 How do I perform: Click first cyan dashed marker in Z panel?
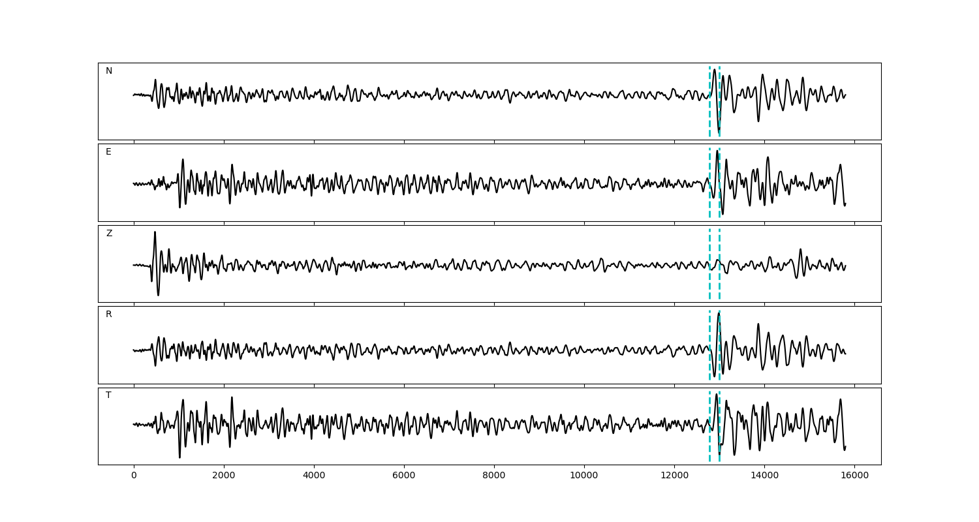coord(709,281)
